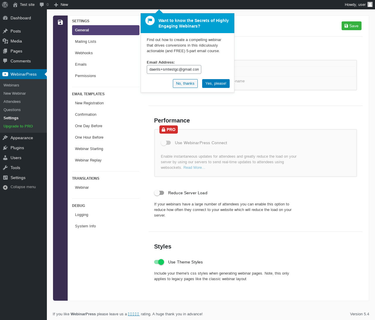This screenshot has height=320, width=375.
Task: Click the WordPress logo icon
Action: point(5,5)
